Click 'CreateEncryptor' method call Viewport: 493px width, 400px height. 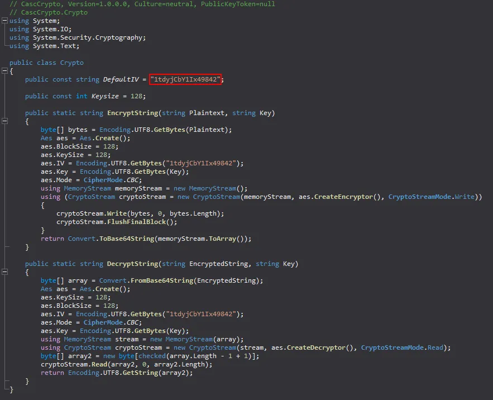tap(343, 197)
